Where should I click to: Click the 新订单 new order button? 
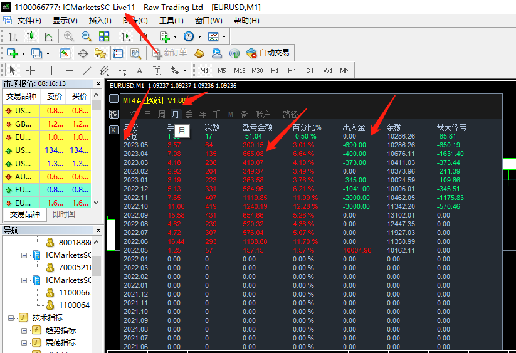[170, 53]
